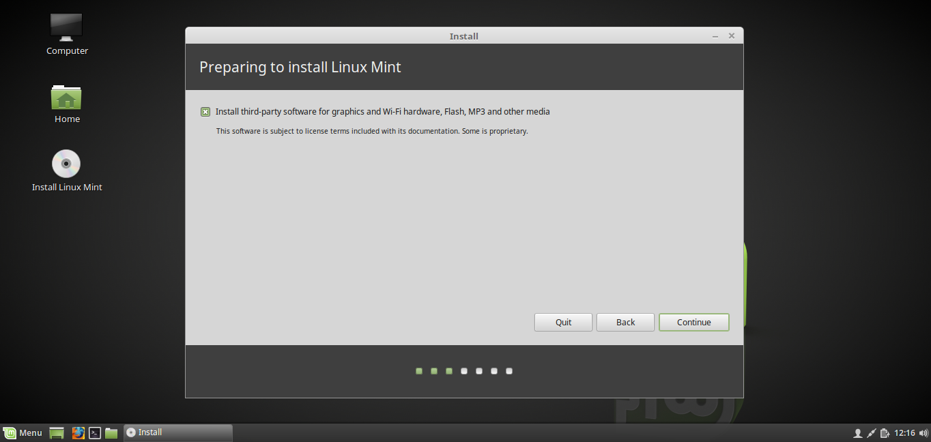Go Back to previous installer step
The width and height of the screenshot is (931, 442).
625,323
